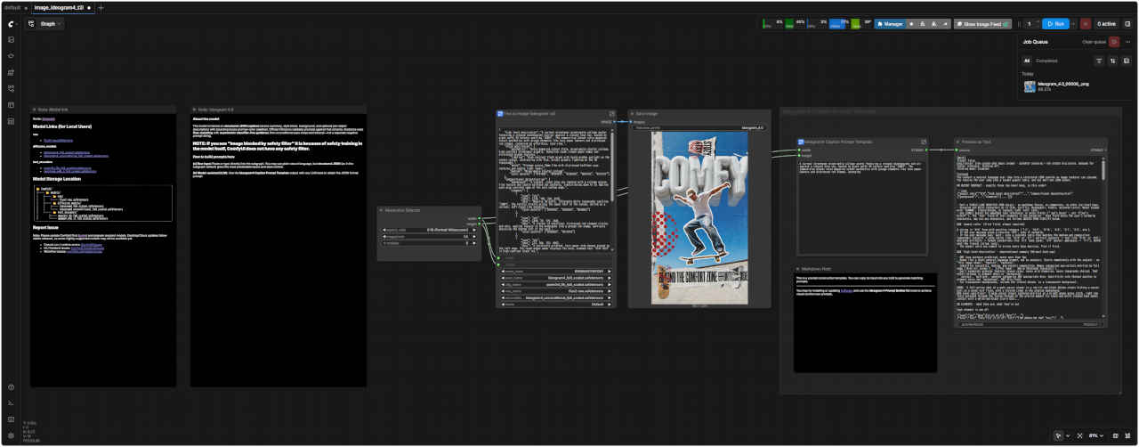
Task: Open the zoom percentage dropdown
Action: 1098,435
